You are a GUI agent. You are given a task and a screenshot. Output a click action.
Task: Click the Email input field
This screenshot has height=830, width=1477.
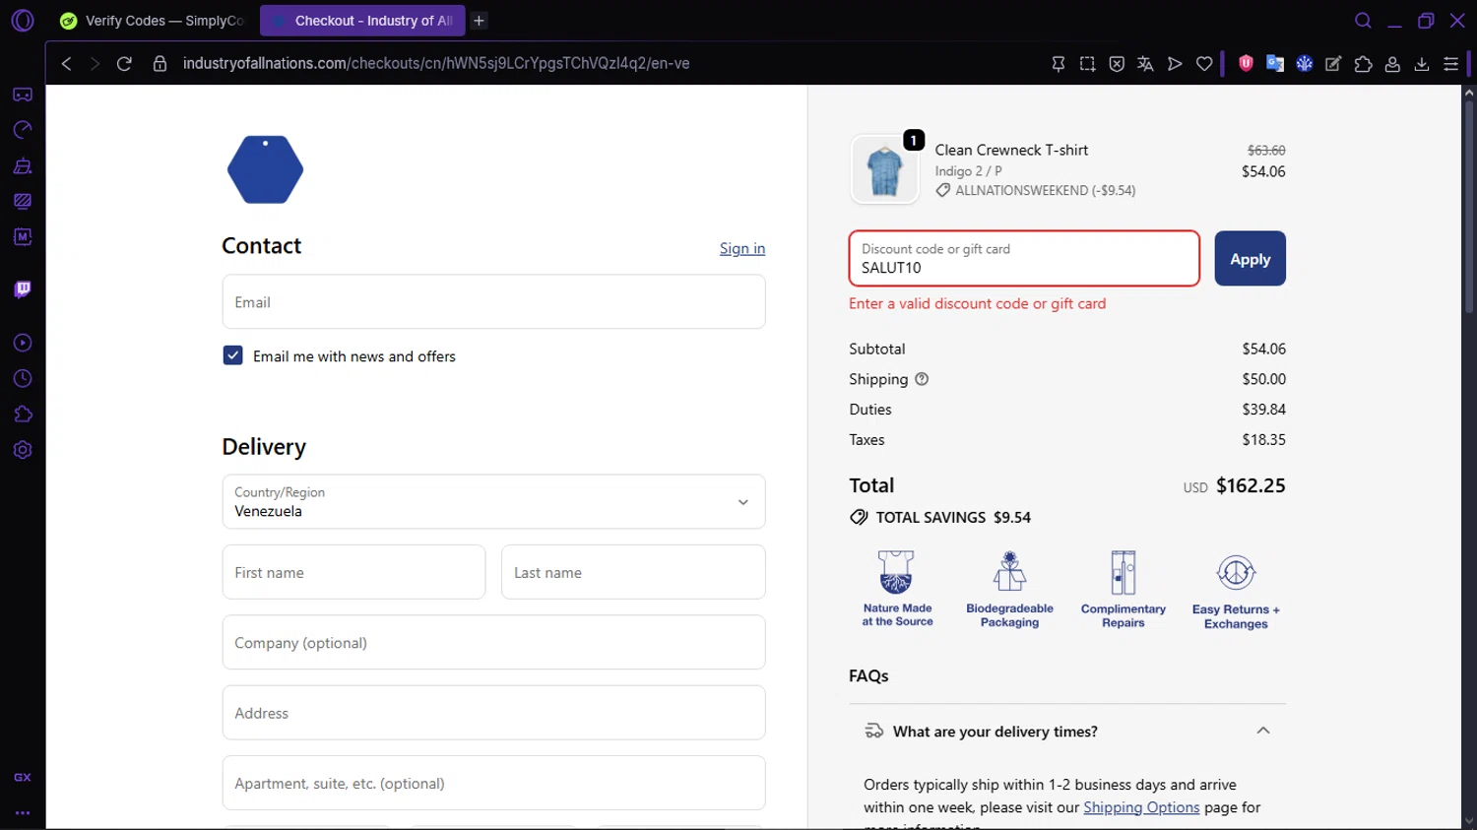click(x=493, y=302)
